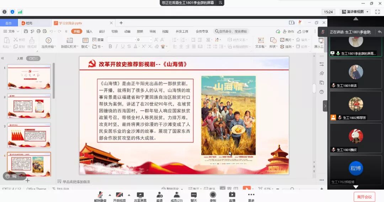384x202 pixels.
Task: Select slide 2 thumbnail in the panel
Action: pos(29,106)
